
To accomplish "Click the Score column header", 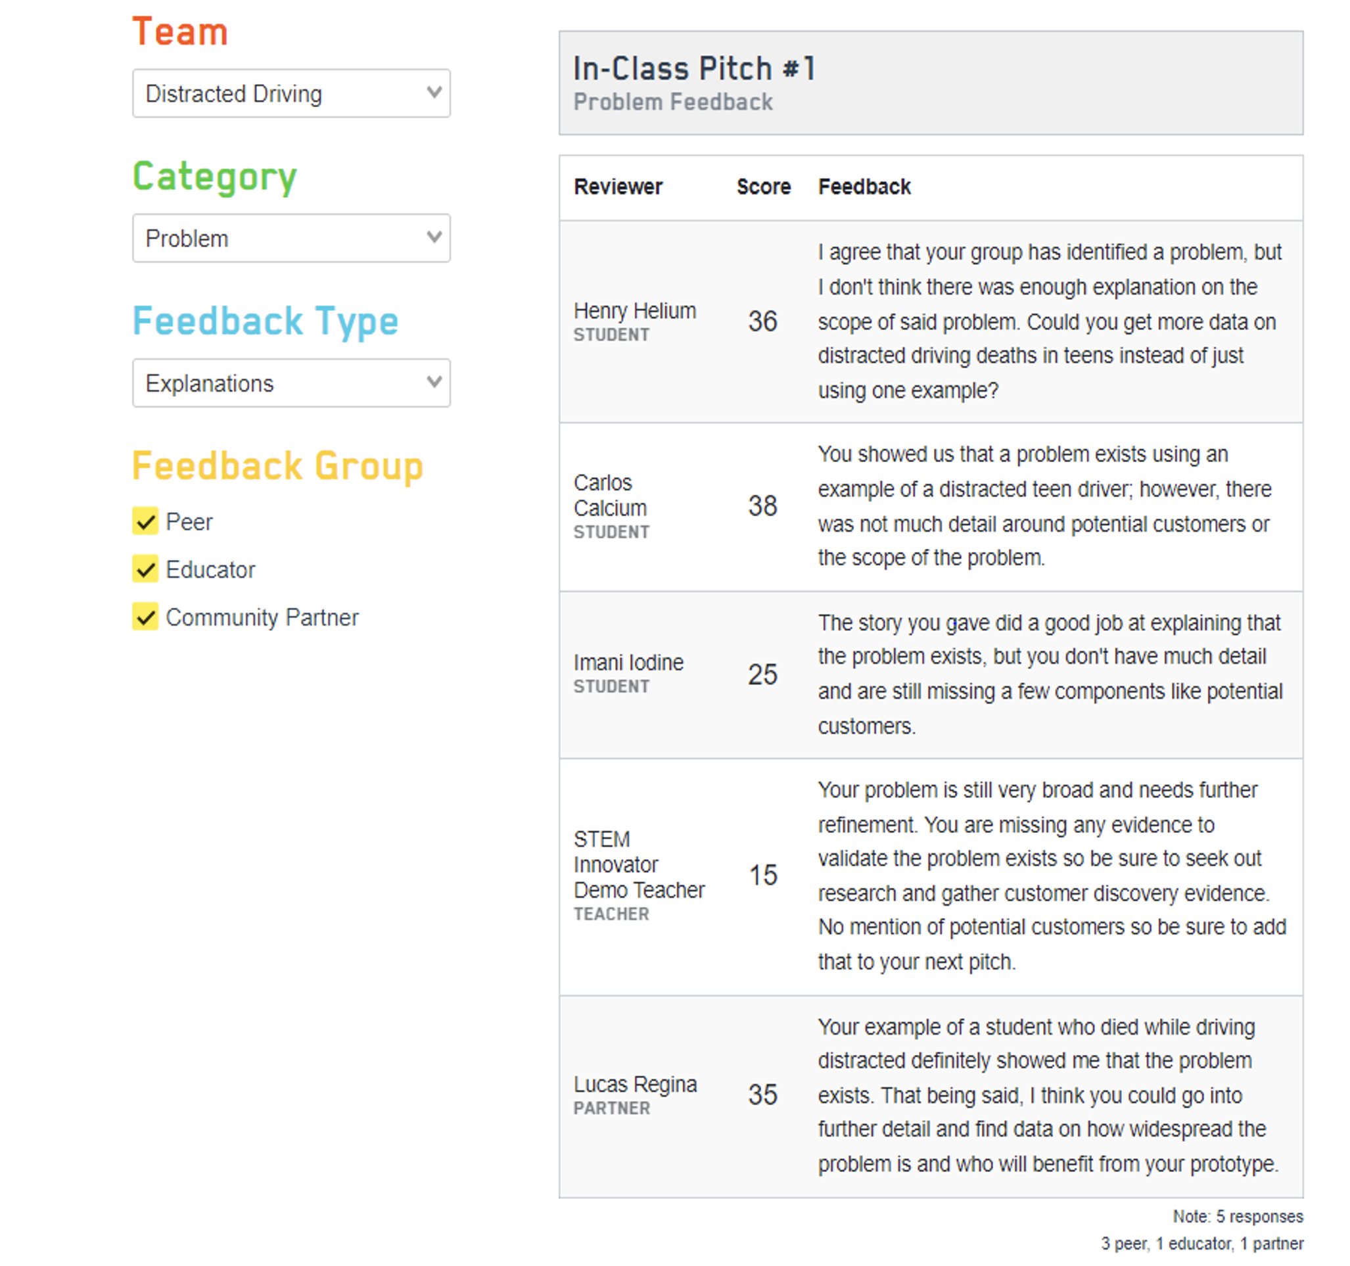I will click(x=763, y=187).
